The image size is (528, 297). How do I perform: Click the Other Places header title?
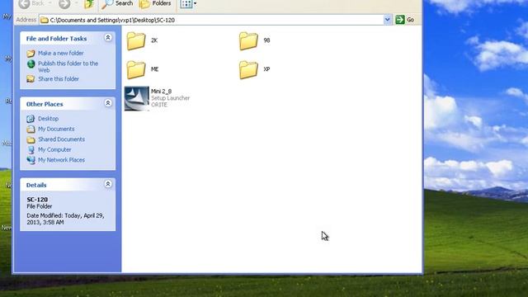point(45,105)
